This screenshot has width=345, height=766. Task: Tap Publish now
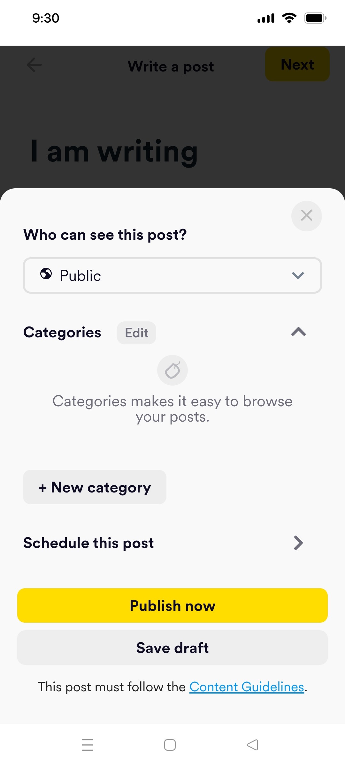click(x=172, y=605)
